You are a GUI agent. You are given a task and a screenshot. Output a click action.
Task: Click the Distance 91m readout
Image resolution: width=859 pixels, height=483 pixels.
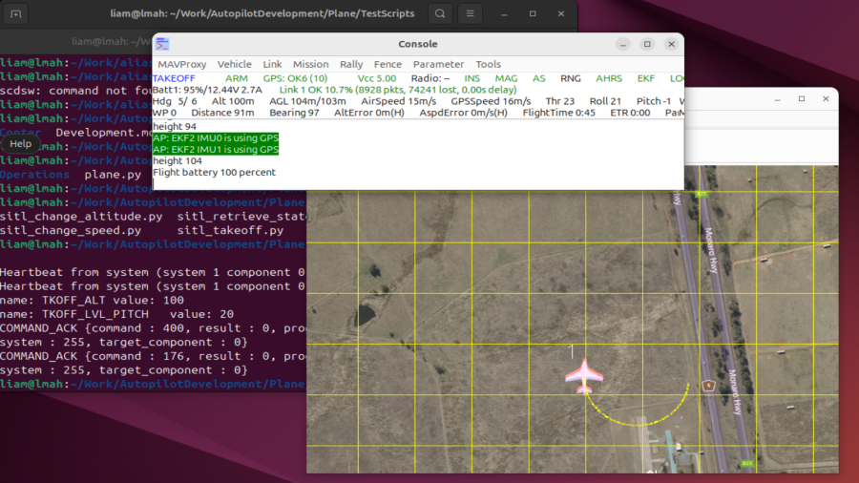coord(222,113)
